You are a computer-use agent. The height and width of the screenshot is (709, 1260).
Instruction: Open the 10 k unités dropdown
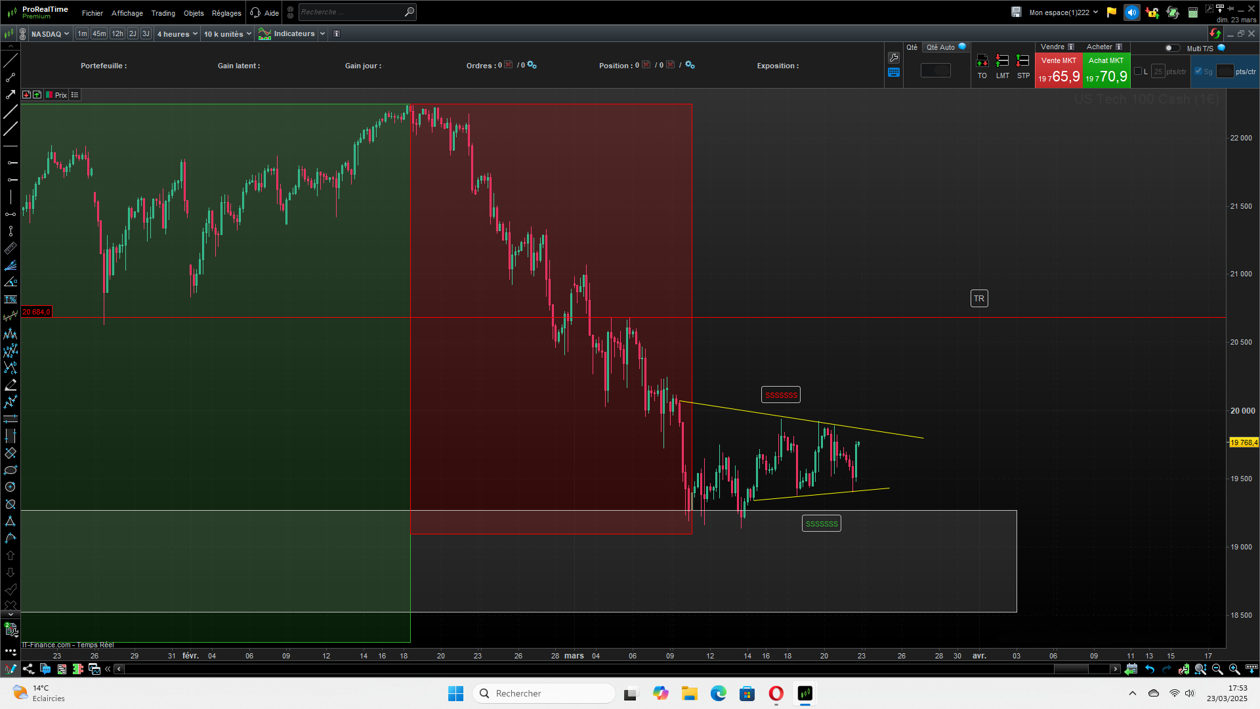coord(227,33)
